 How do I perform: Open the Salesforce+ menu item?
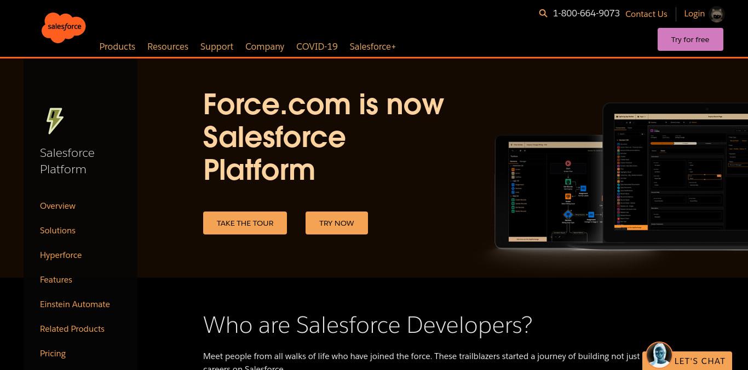pos(373,46)
